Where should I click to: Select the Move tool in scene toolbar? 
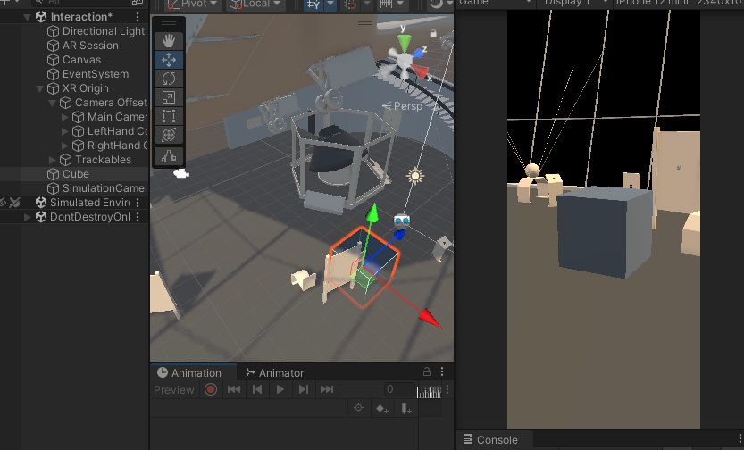(169, 60)
